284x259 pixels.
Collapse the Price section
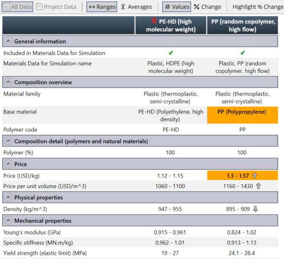(x=8, y=164)
